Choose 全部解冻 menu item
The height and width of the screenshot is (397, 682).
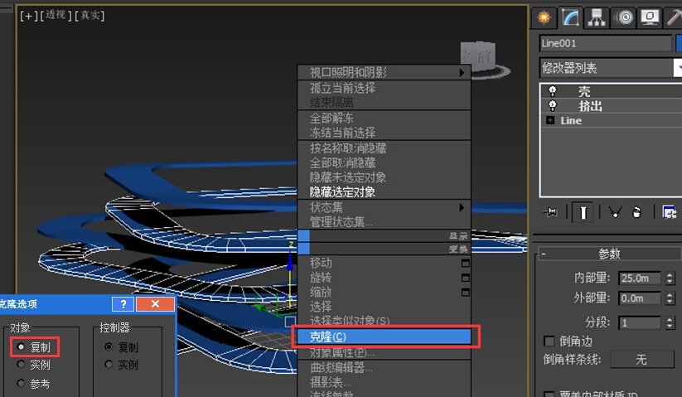click(384, 118)
